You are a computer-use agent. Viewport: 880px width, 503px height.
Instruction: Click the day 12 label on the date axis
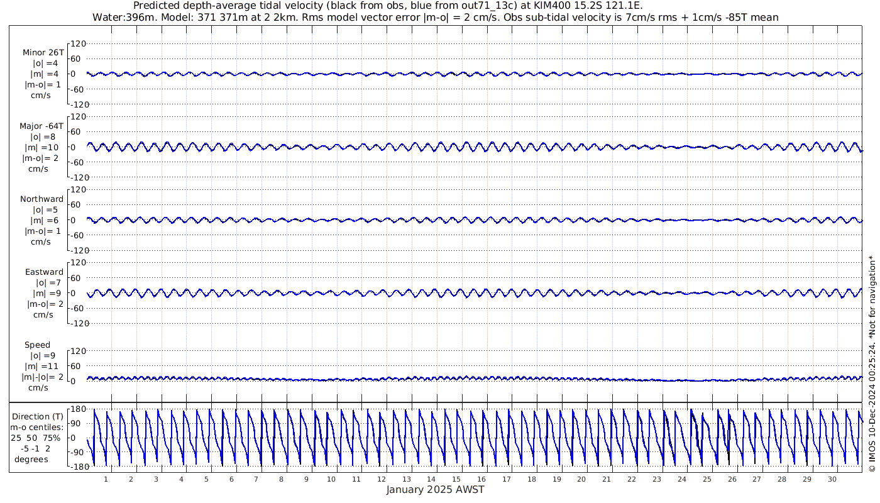[x=382, y=479]
